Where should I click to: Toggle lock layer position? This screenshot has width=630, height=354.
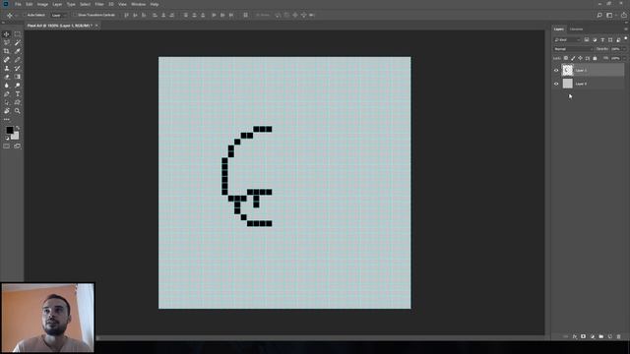pyautogui.click(x=580, y=58)
